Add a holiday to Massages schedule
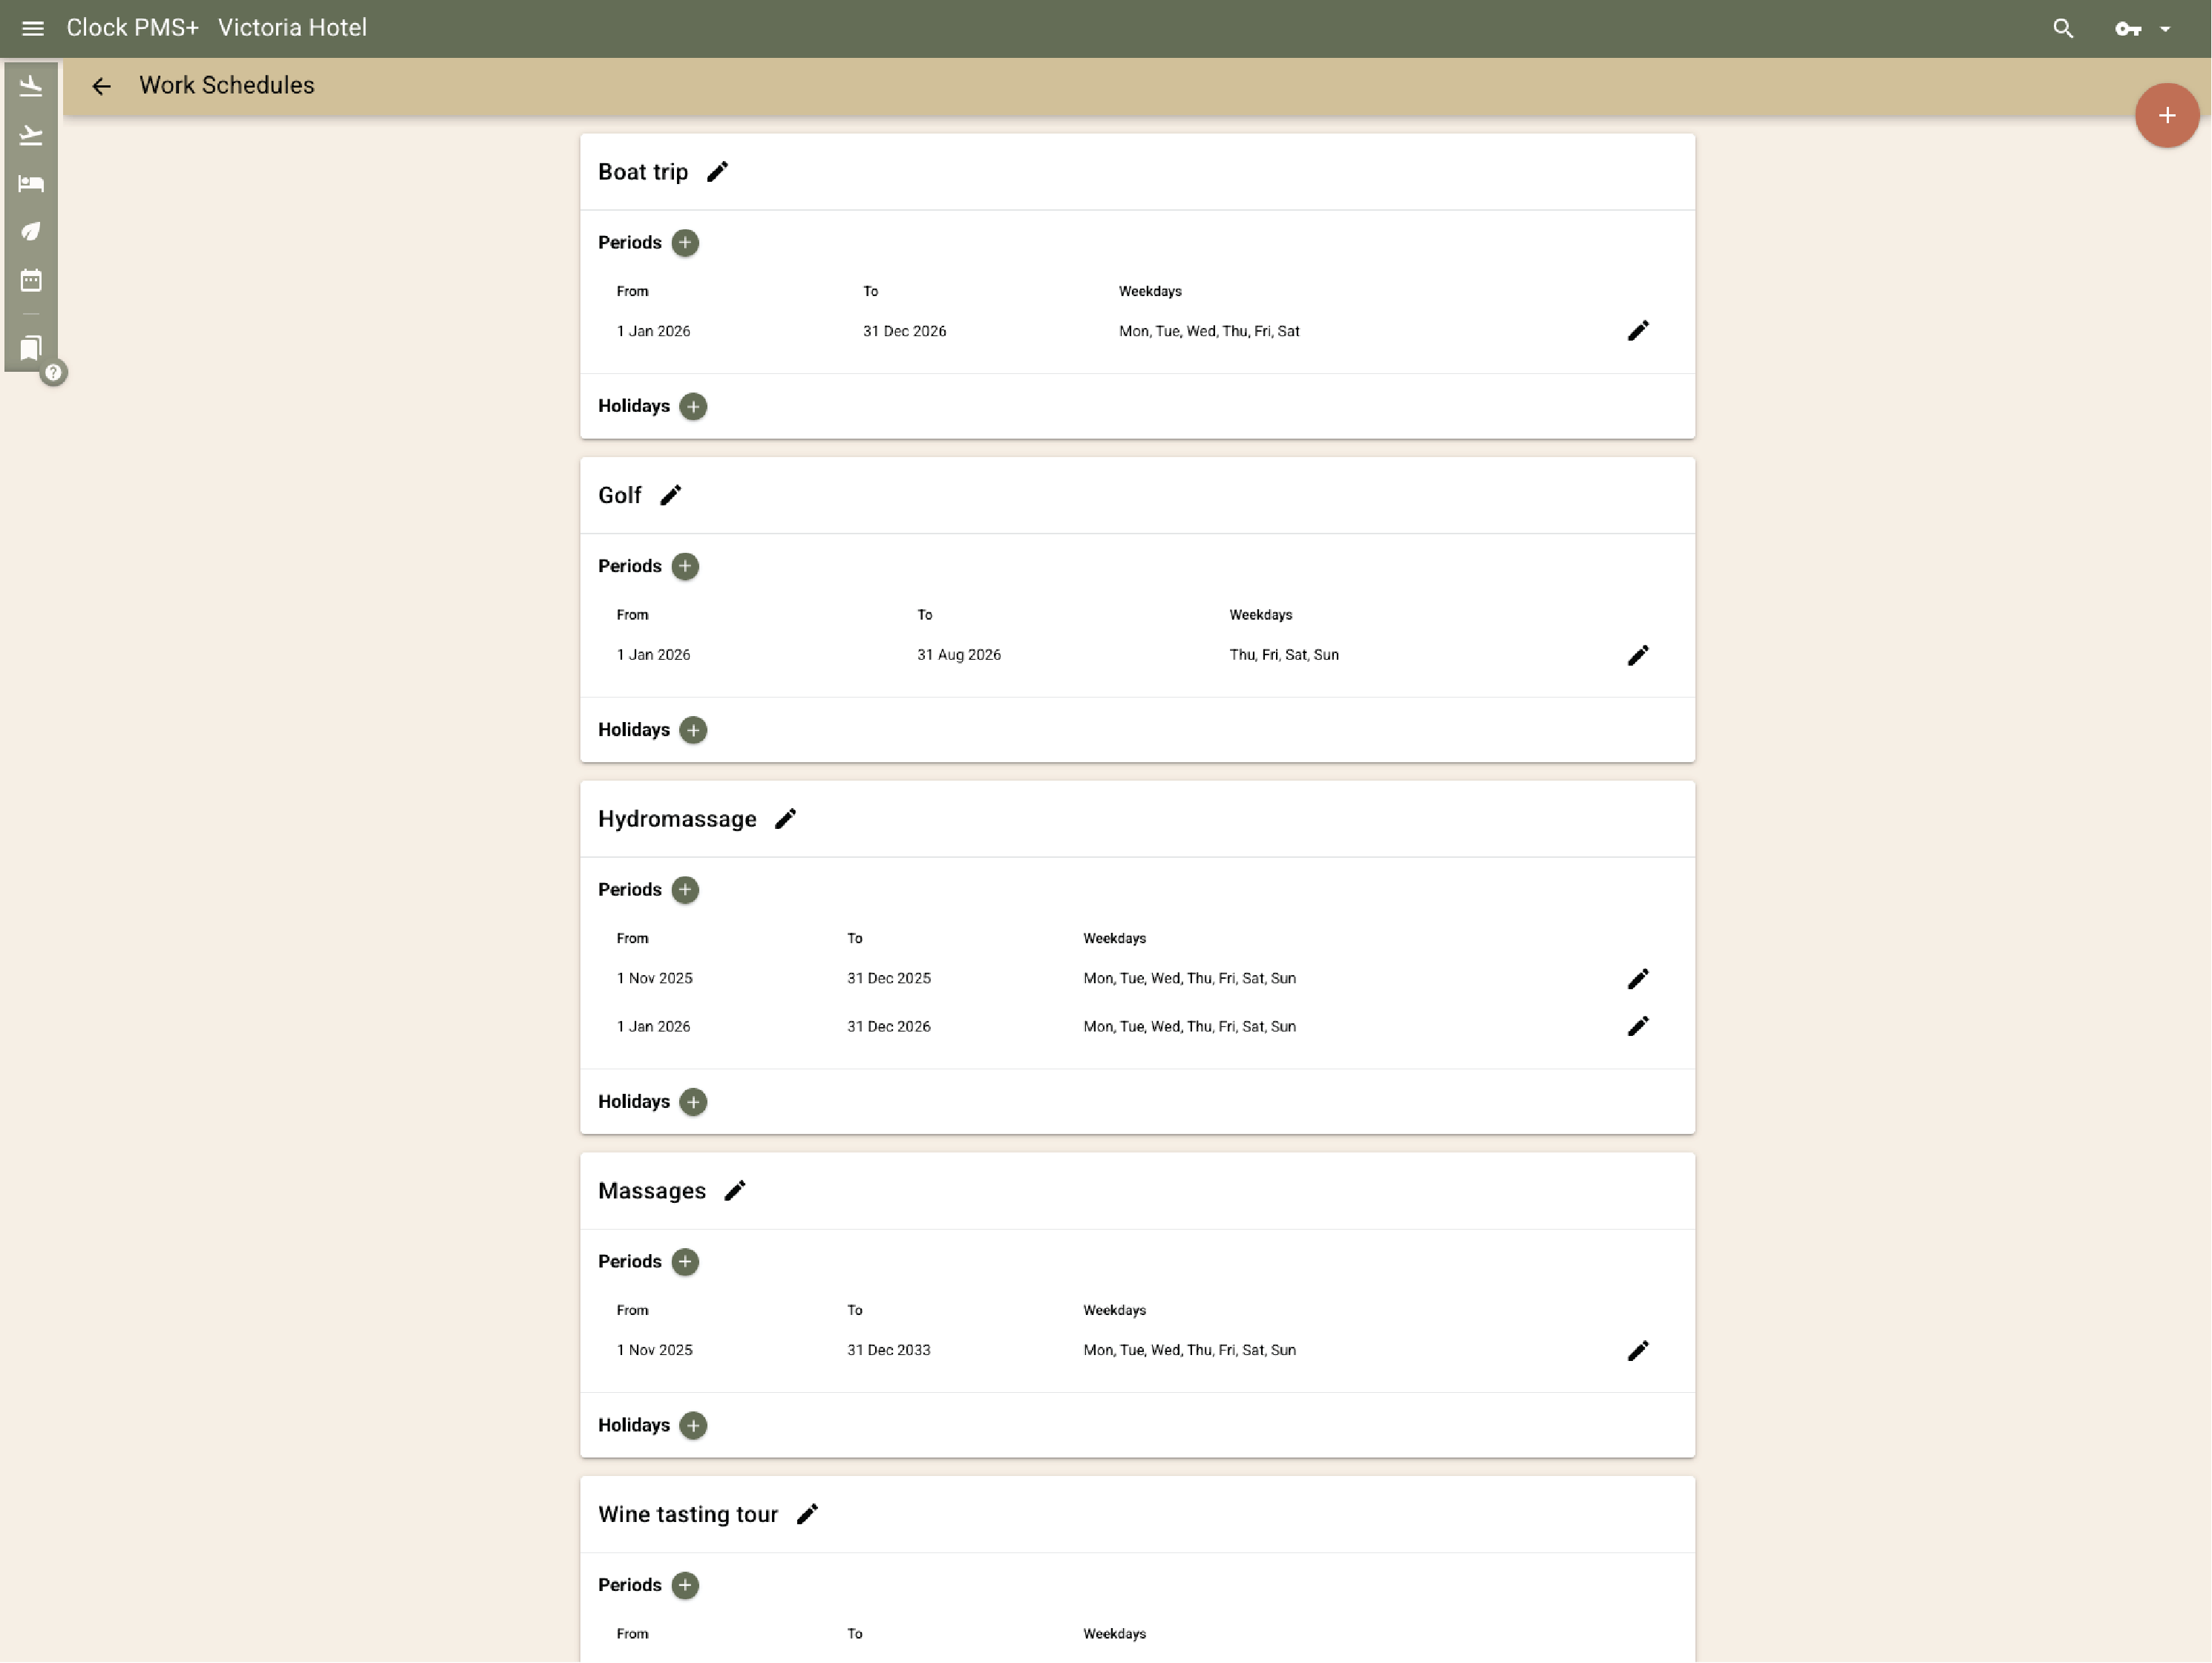2212x1663 pixels. 693,1425
